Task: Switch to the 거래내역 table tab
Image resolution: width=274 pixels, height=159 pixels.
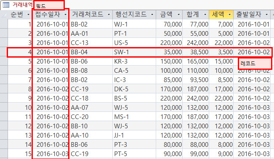Action: tap(17, 5)
